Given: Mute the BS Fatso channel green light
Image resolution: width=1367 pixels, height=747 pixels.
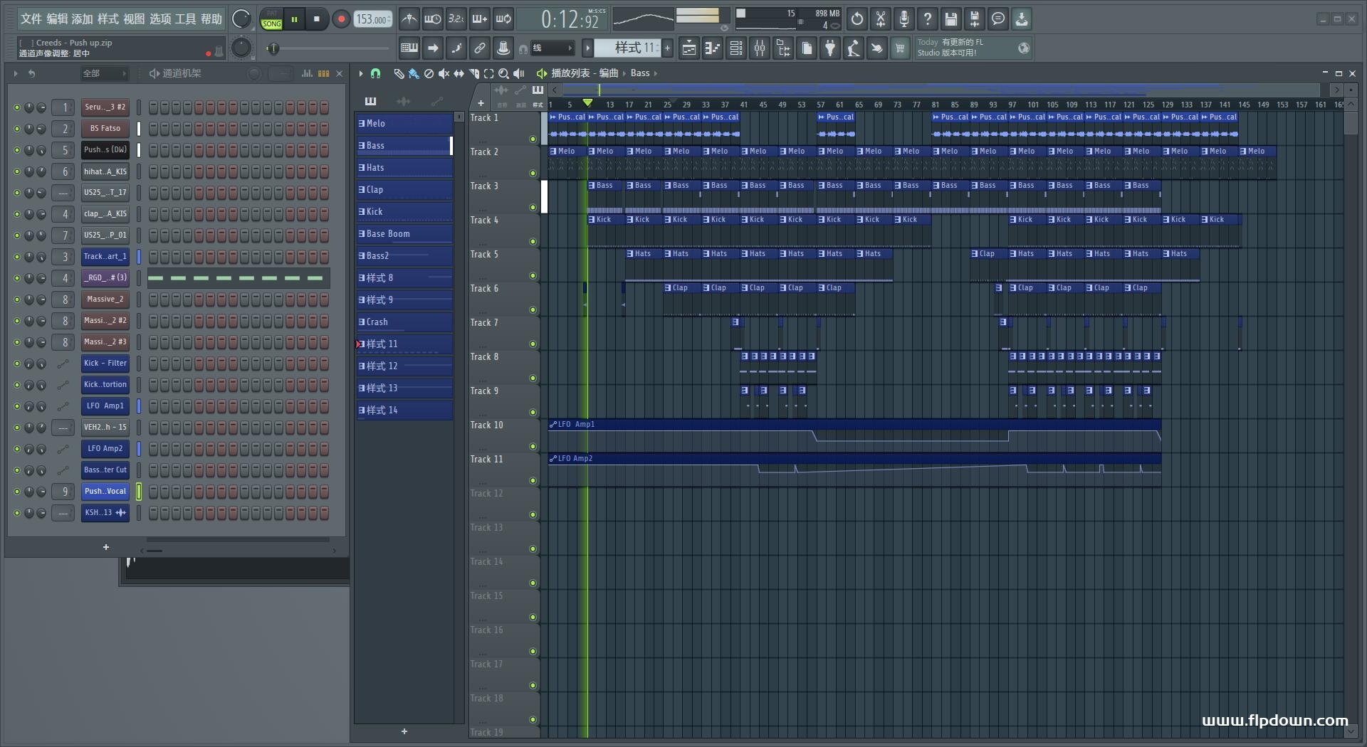Looking at the screenshot, I should (17, 129).
